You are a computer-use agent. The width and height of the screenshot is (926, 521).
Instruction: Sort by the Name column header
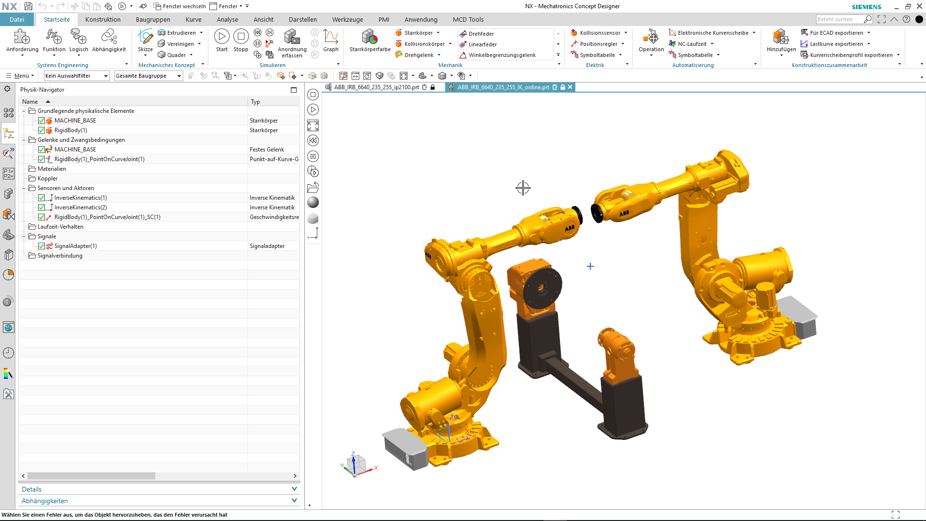133,102
